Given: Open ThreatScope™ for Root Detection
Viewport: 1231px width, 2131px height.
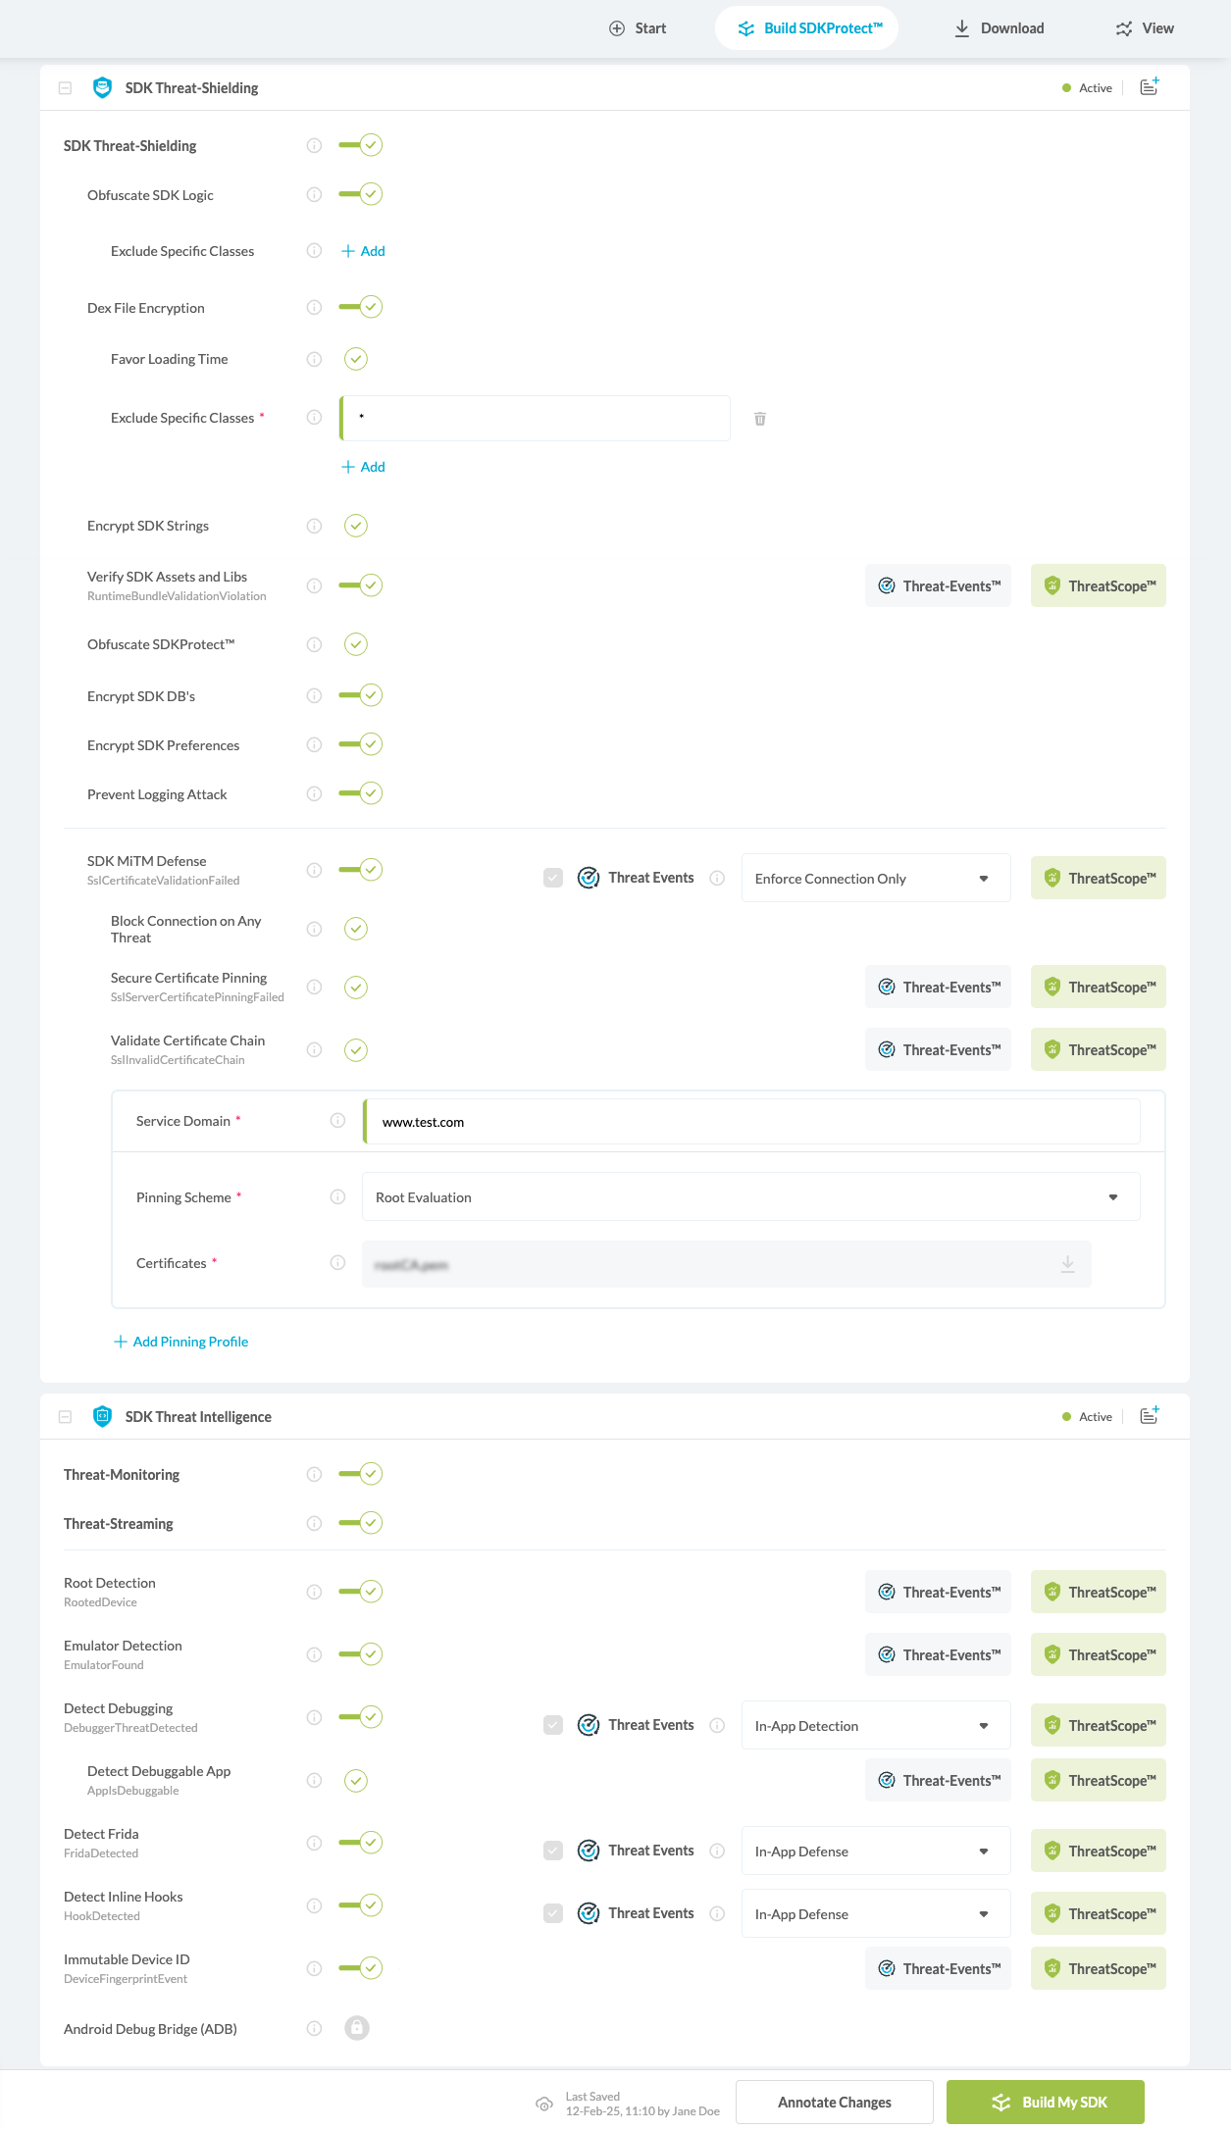Looking at the screenshot, I should pyautogui.click(x=1097, y=1592).
